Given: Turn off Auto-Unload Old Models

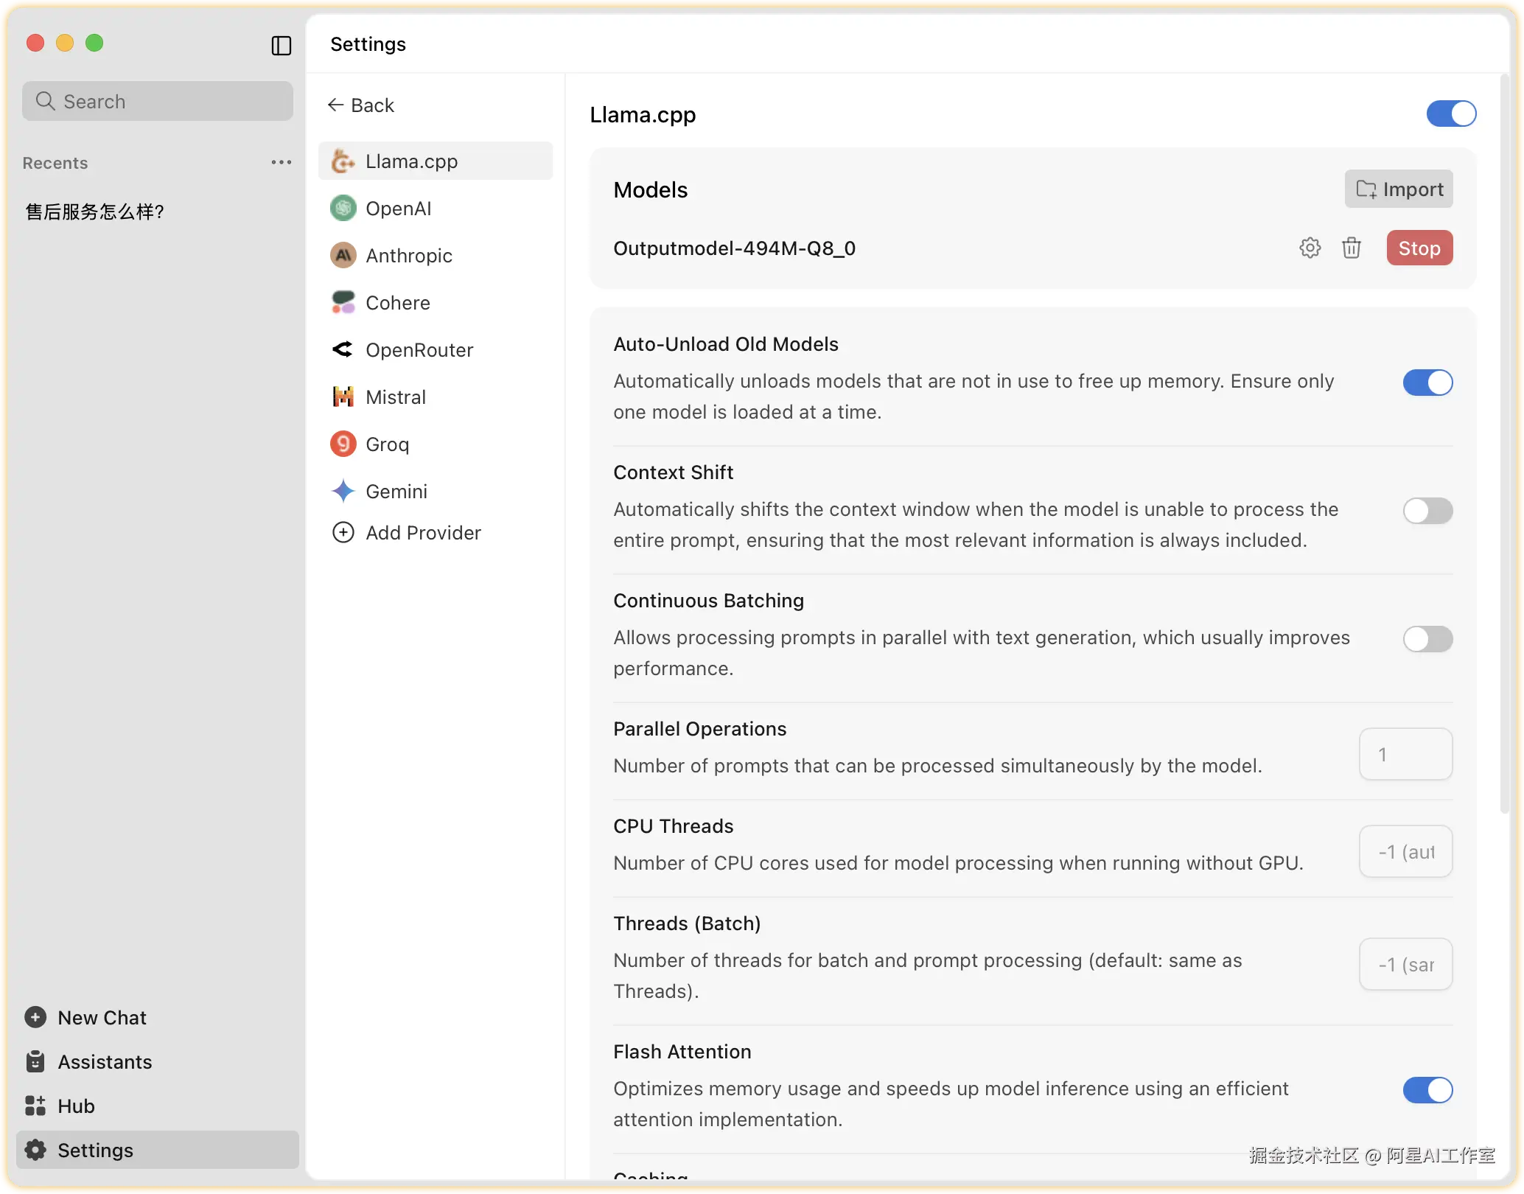Looking at the screenshot, I should 1427,383.
